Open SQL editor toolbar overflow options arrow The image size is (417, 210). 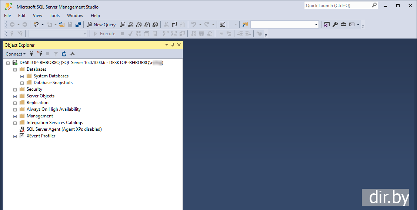pos(266,35)
